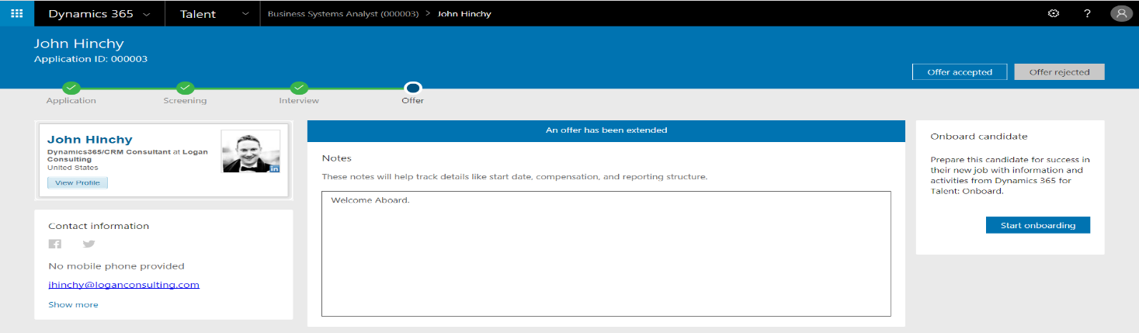The width and height of the screenshot is (1139, 333).
Task: Expand Show more contact information
Action: [73, 304]
